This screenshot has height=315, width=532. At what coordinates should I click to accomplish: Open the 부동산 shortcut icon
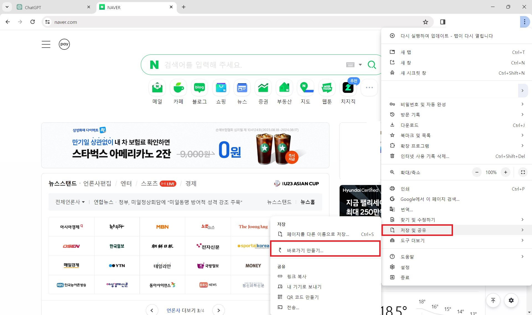coord(284,88)
